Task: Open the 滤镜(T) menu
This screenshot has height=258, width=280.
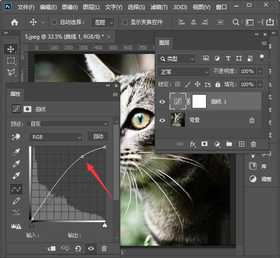Action: (x=158, y=7)
